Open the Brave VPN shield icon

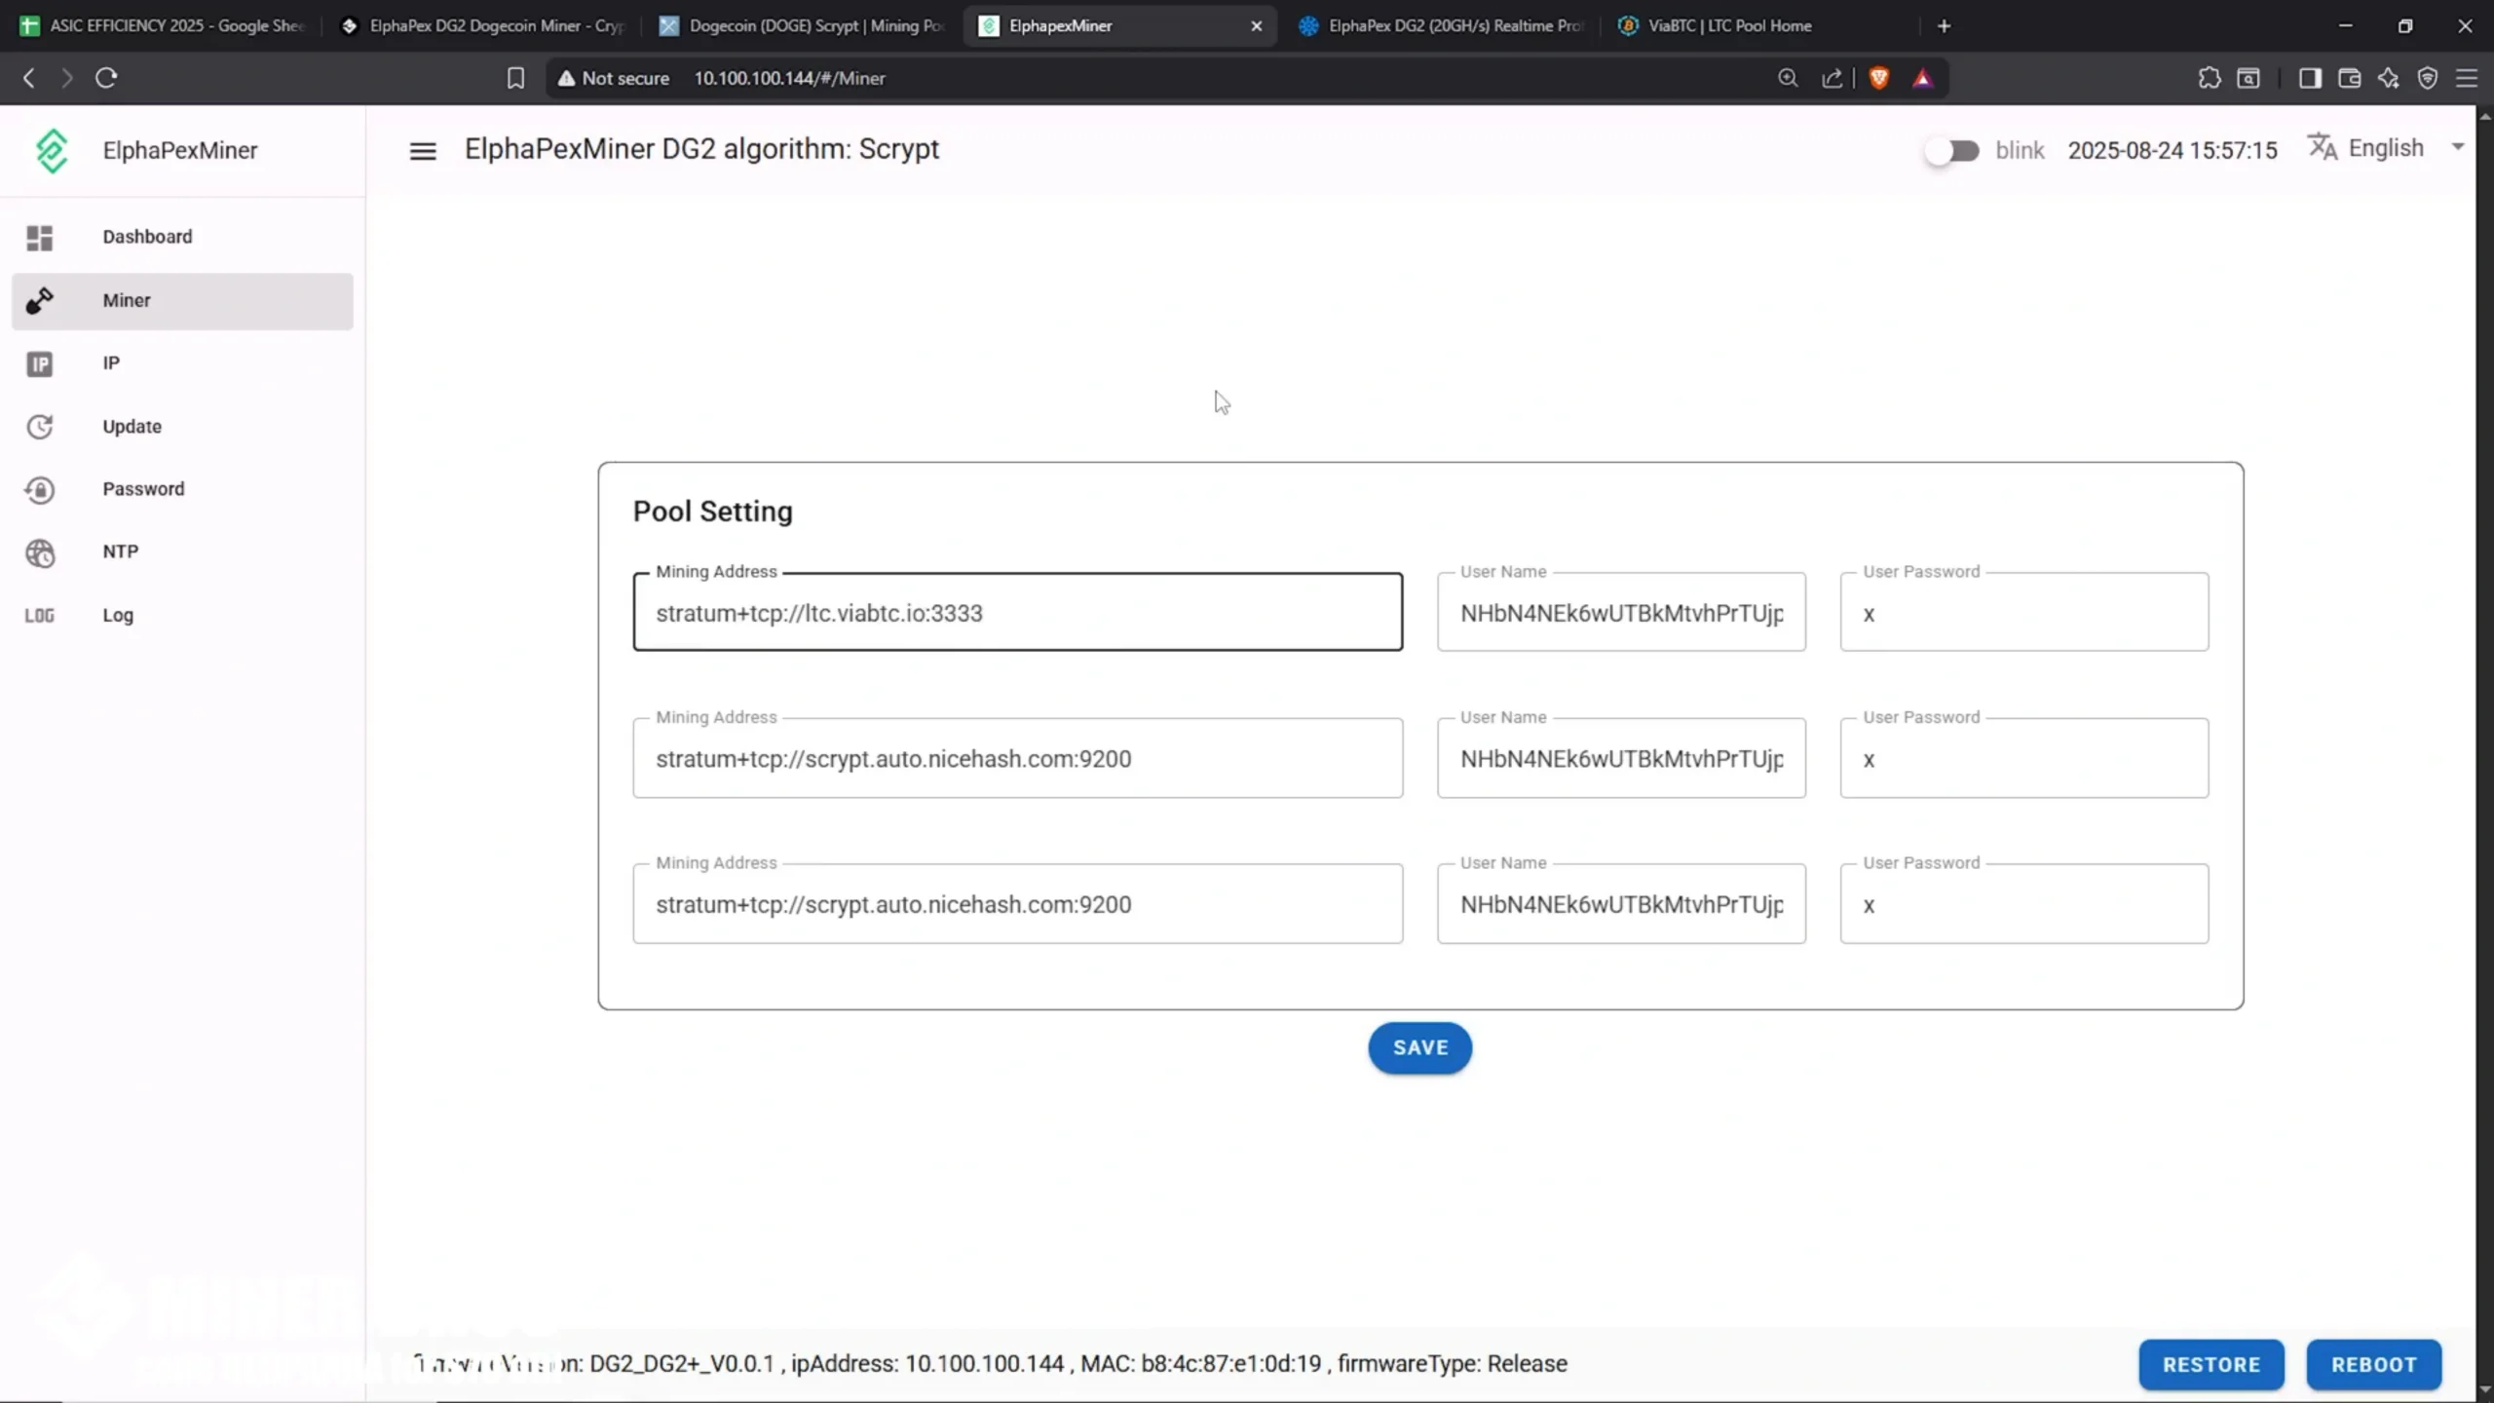(2427, 78)
